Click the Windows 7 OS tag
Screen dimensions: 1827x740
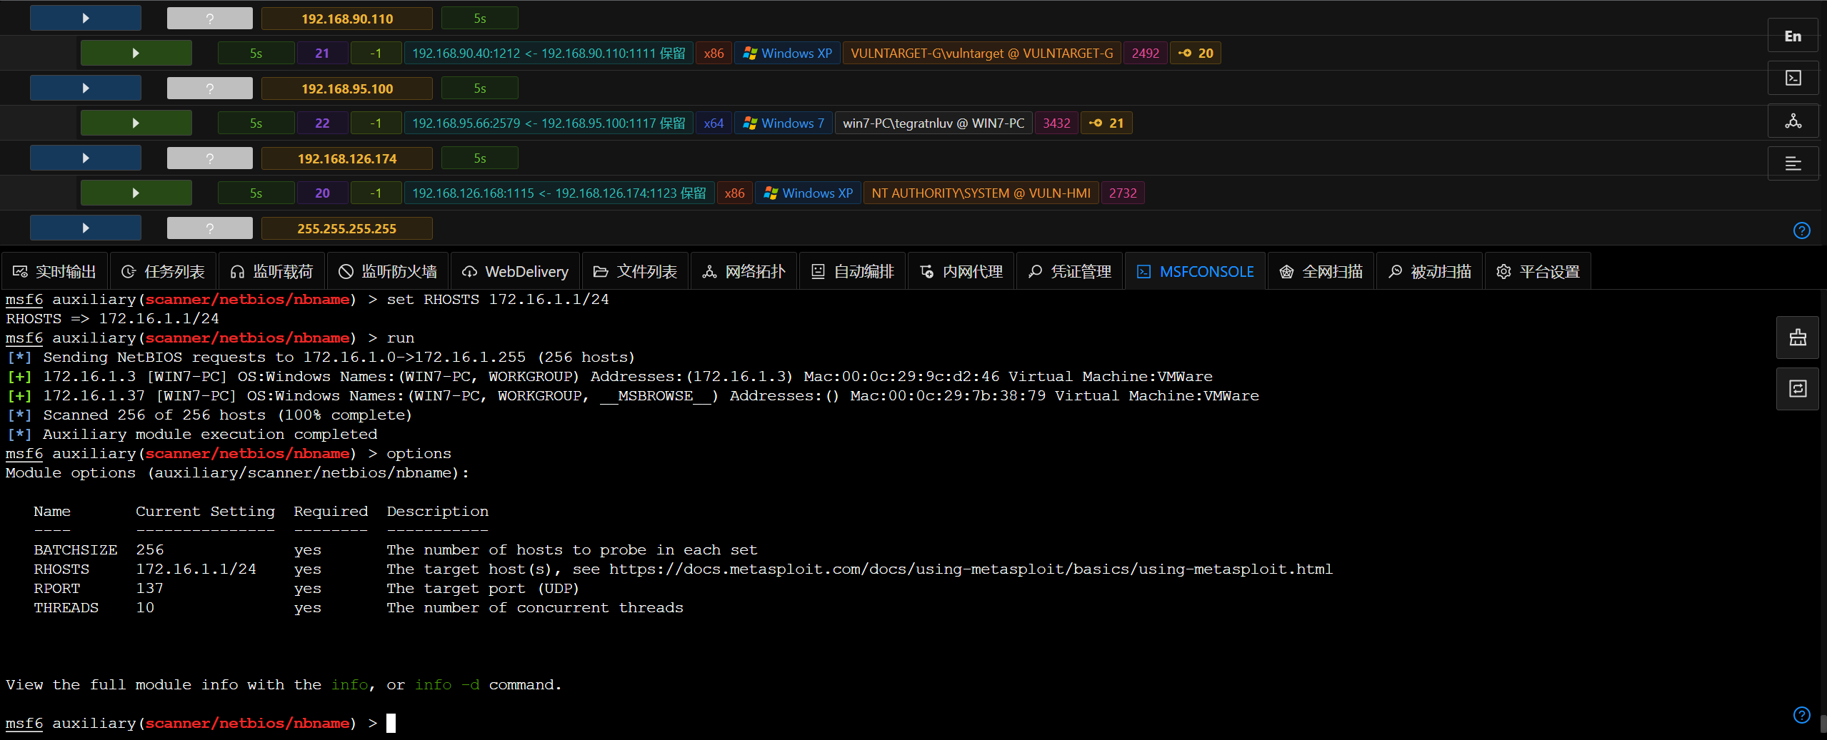pyautogui.click(x=784, y=123)
